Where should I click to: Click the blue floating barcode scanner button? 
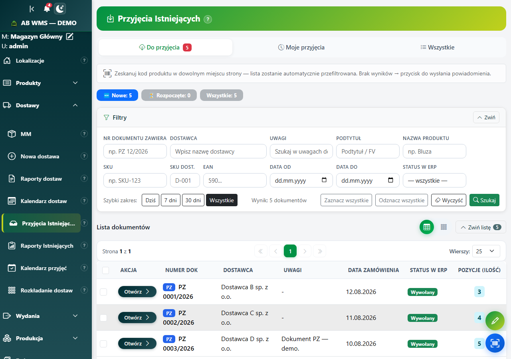point(495,343)
